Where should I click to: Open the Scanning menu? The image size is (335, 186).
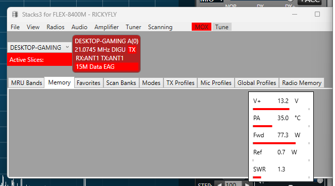[x=160, y=27]
